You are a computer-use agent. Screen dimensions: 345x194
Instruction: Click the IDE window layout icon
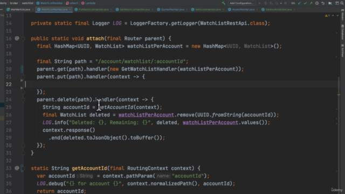pyautogui.click(x=337, y=3)
